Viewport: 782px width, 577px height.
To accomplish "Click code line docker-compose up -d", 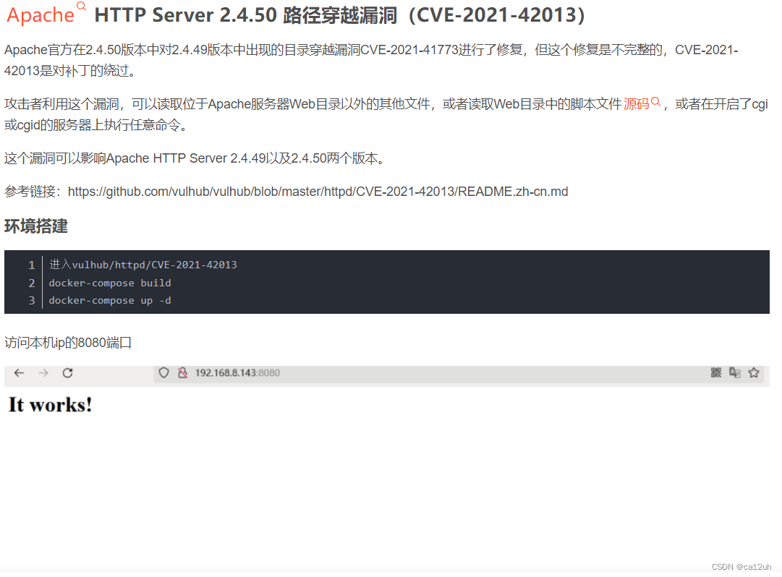I will pyautogui.click(x=110, y=301).
